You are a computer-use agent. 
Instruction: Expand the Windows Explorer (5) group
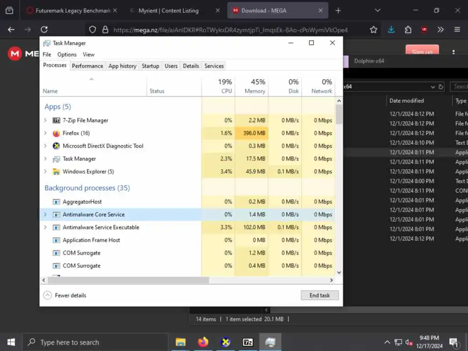coord(45,172)
